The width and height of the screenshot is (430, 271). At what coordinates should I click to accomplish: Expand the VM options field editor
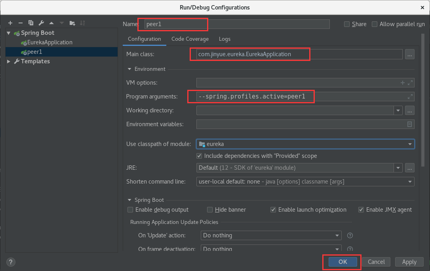pyautogui.click(x=410, y=83)
